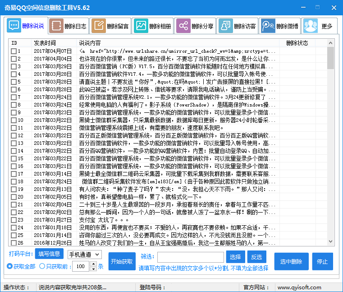Viewport: 343px width, 292px height.
Task: Click the 删除说说 speech bubble icon
Action: tap(14, 26)
